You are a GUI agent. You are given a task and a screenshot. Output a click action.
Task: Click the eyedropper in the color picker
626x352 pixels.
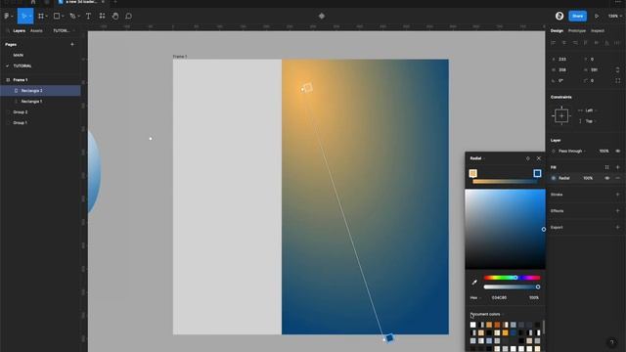tap(474, 283)
